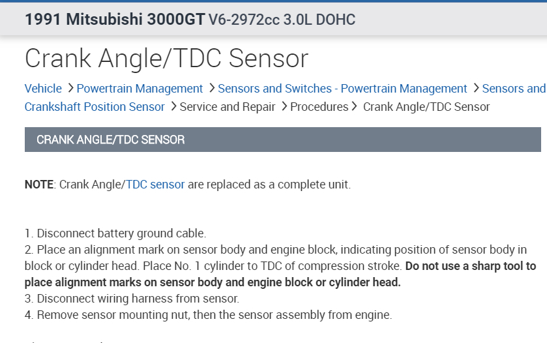The height and width of the screenshot is (343, 547).
Task: Click the gray CRANK ANGLE/TDC SENSOR section bar
Action: coord(282,140)
